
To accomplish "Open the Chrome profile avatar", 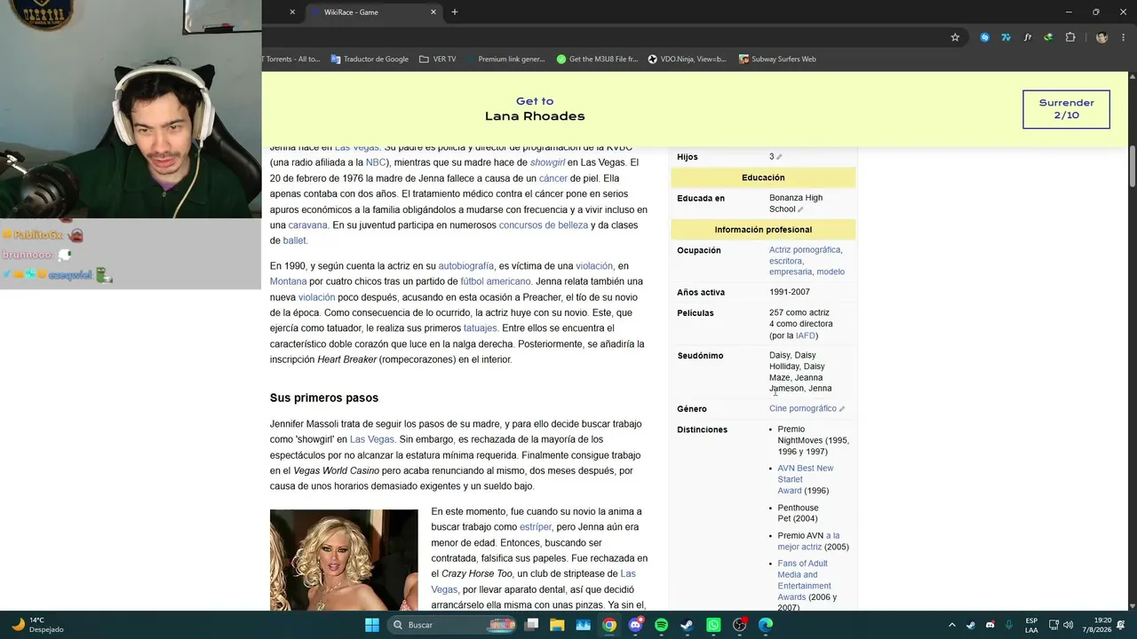I will point(1101,37).
